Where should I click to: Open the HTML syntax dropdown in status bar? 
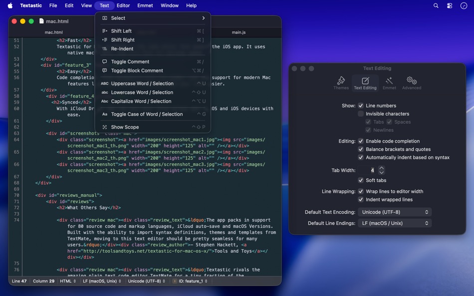66,281
